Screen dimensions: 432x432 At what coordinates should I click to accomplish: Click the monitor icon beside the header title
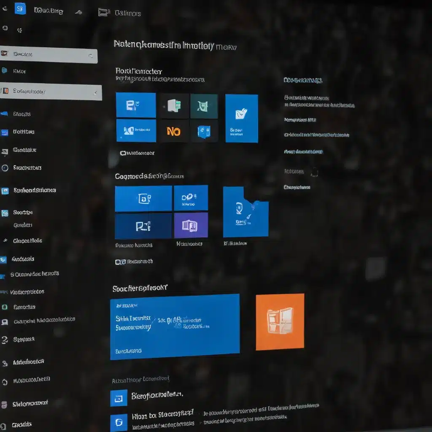click(x=104, y=12)
